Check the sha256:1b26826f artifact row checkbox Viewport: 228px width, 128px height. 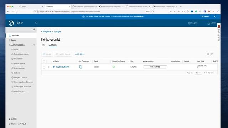pos(44,67)
